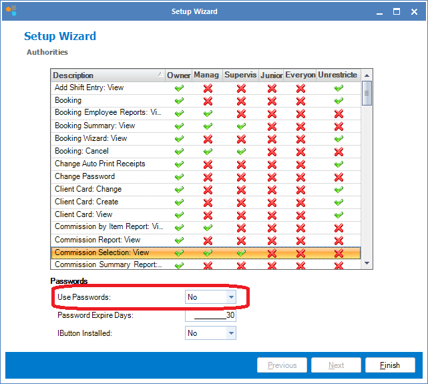
Task: Click Supervisor red cross for Commission Report: View
Action: (240, 240)
